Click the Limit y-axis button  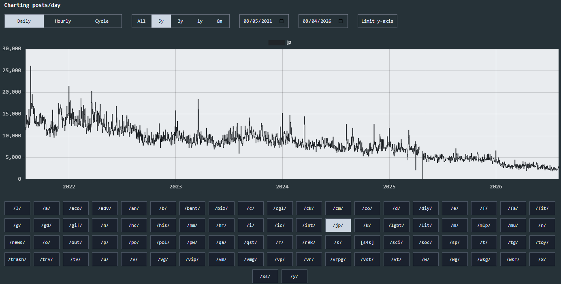pos(378,21)
